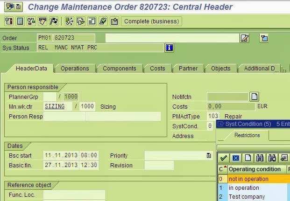
Task: Click Bsc start date 11.11.2013
Action: coord(61,155)
